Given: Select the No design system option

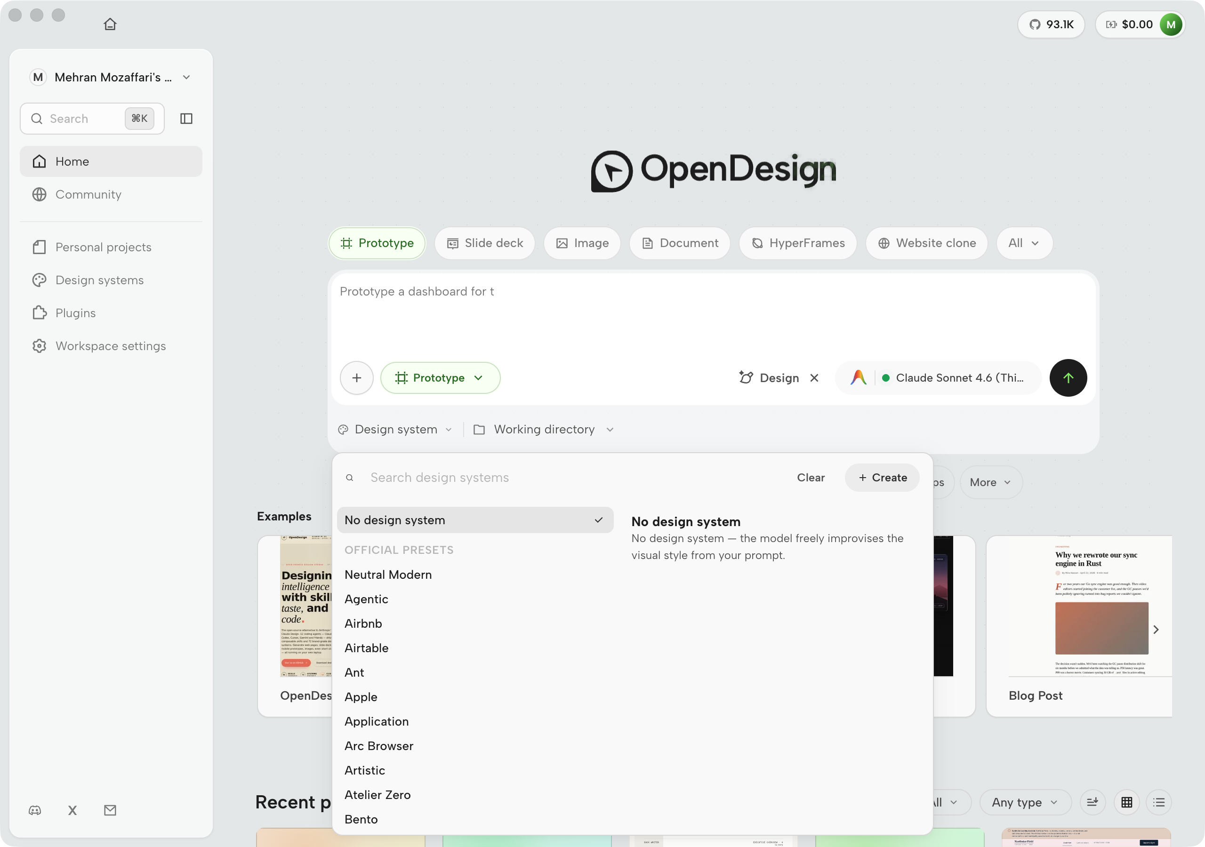Looking at the screenshot, I should tap(475, 520).
